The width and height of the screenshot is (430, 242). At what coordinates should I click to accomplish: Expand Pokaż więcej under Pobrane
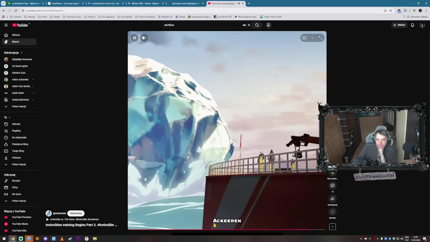point(19,164)
